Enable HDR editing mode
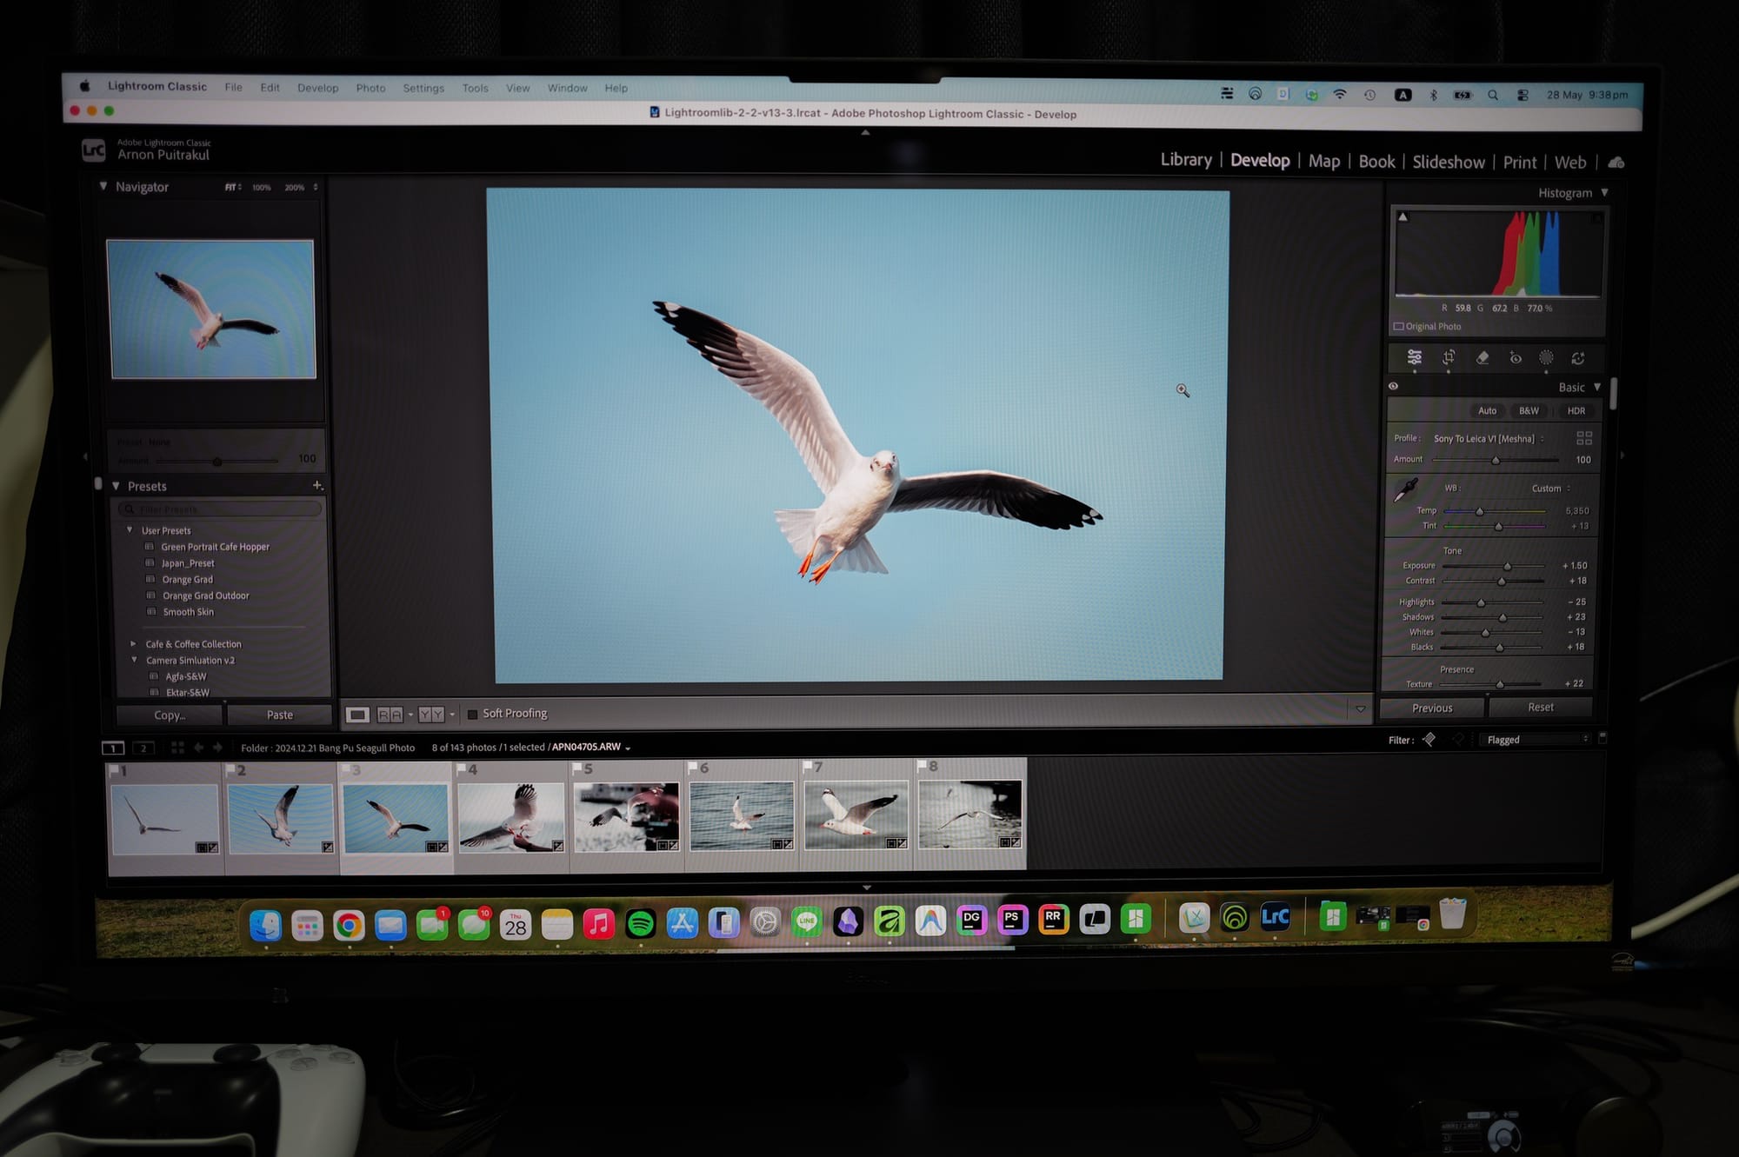1739x1157 pixels. pyautogui.click(x=1576, y=411)
